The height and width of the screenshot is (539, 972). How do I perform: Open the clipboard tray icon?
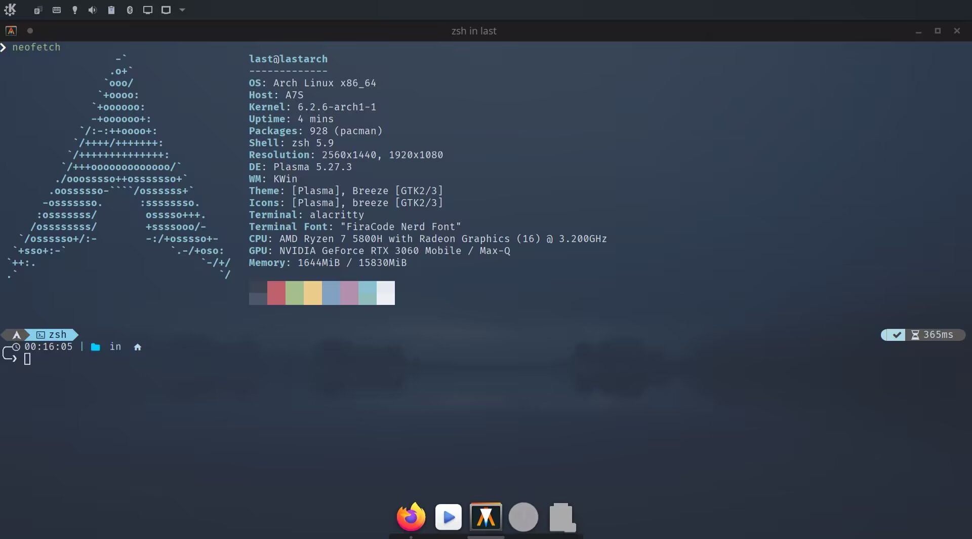coord(37,10)
